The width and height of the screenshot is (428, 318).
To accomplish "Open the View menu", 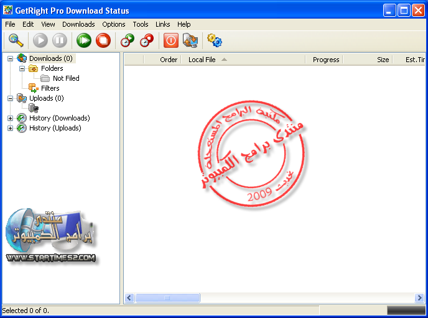I will 48,24.
